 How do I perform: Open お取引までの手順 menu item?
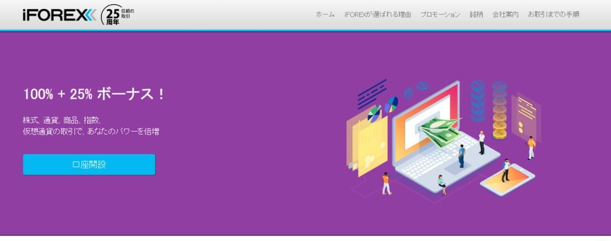click(553, 15)
